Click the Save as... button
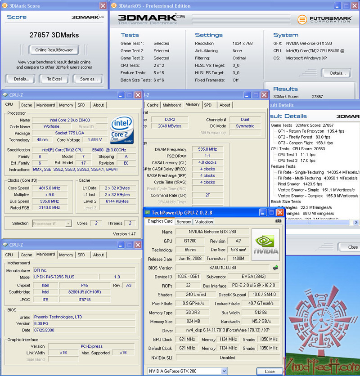The height and width of the screenshot is (376, 360). [89, 79]
